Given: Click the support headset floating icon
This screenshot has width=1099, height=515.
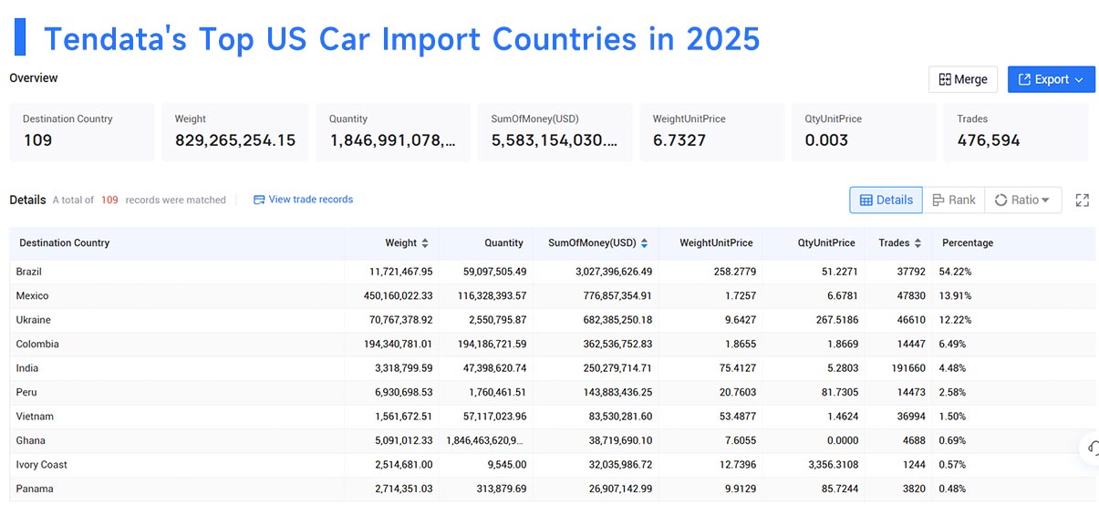Looking at the screenshot, I should tap(1091, 448).
